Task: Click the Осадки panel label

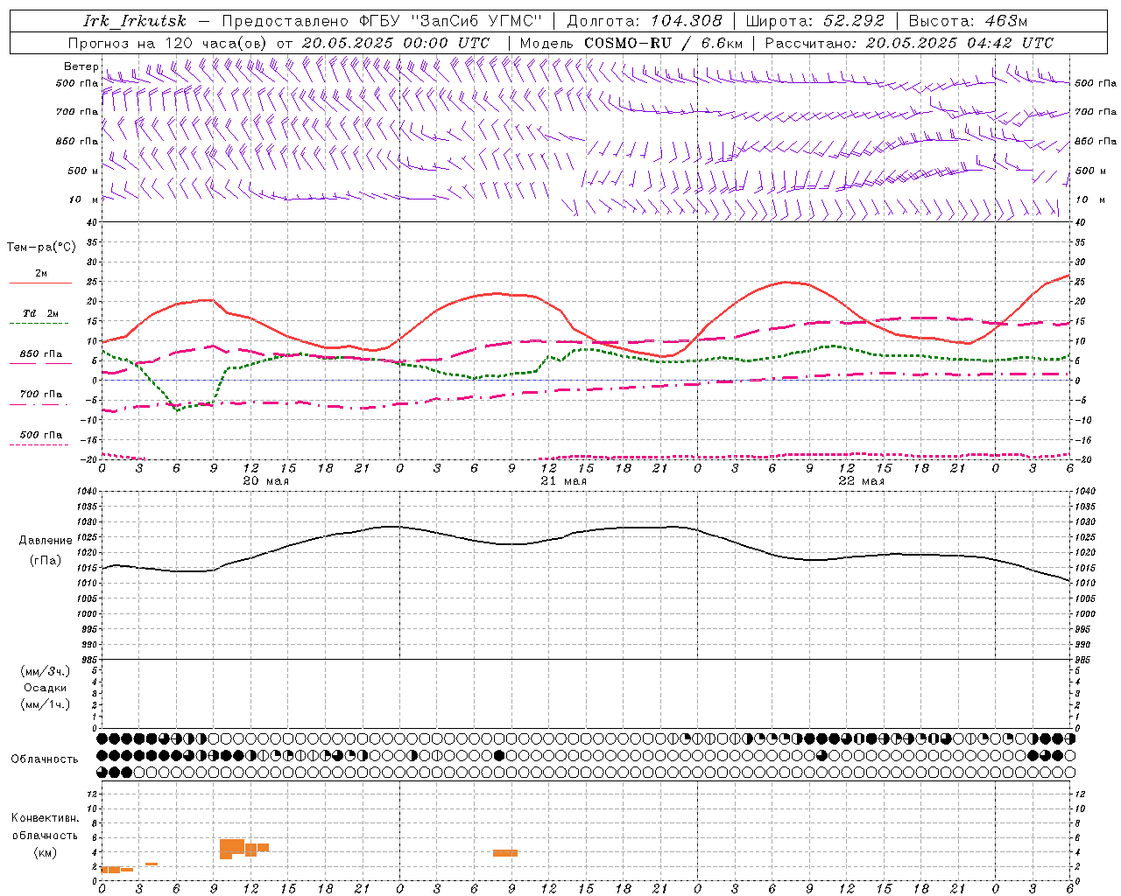Action: [46, 688]
